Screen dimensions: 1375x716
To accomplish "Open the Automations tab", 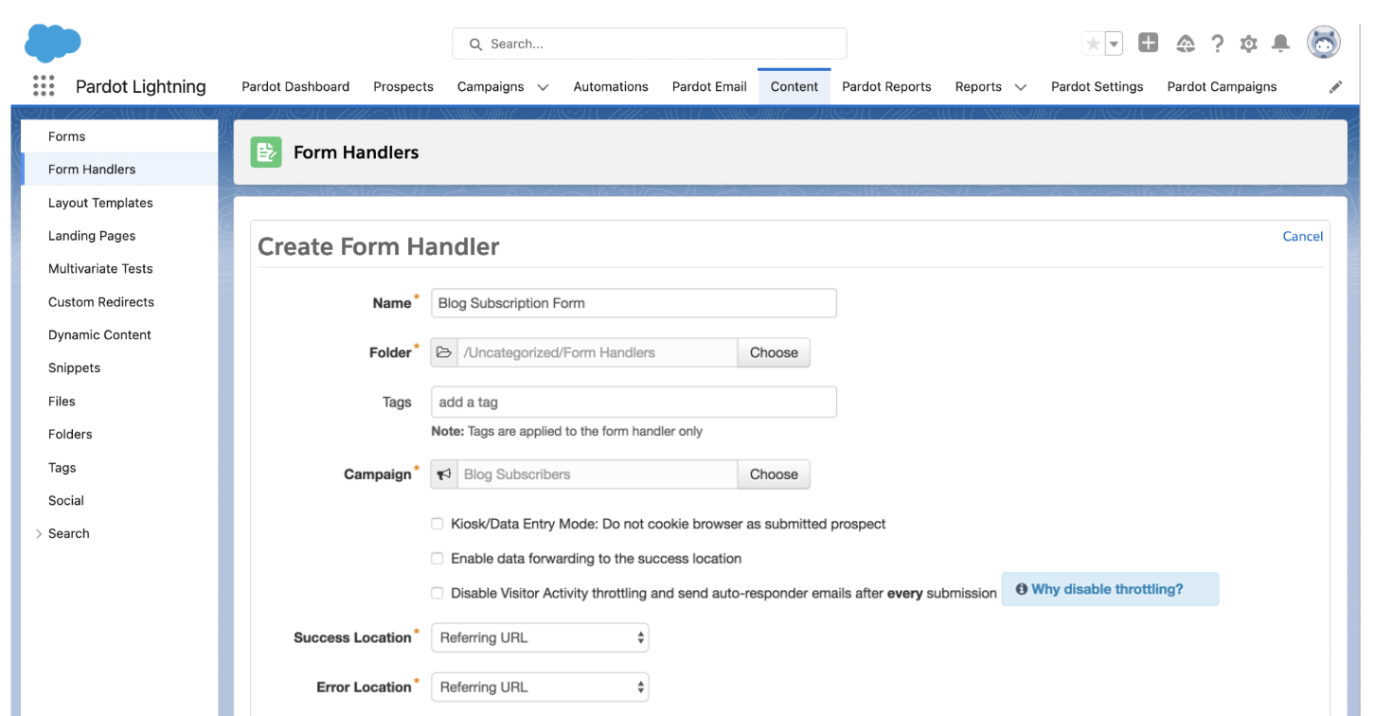I will tap(611, 86).
